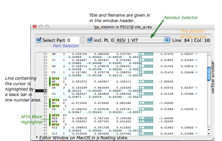Screen dimensions: 222x141
Task: Click the AFIX keyword on line 37
Action: (55, 100)
